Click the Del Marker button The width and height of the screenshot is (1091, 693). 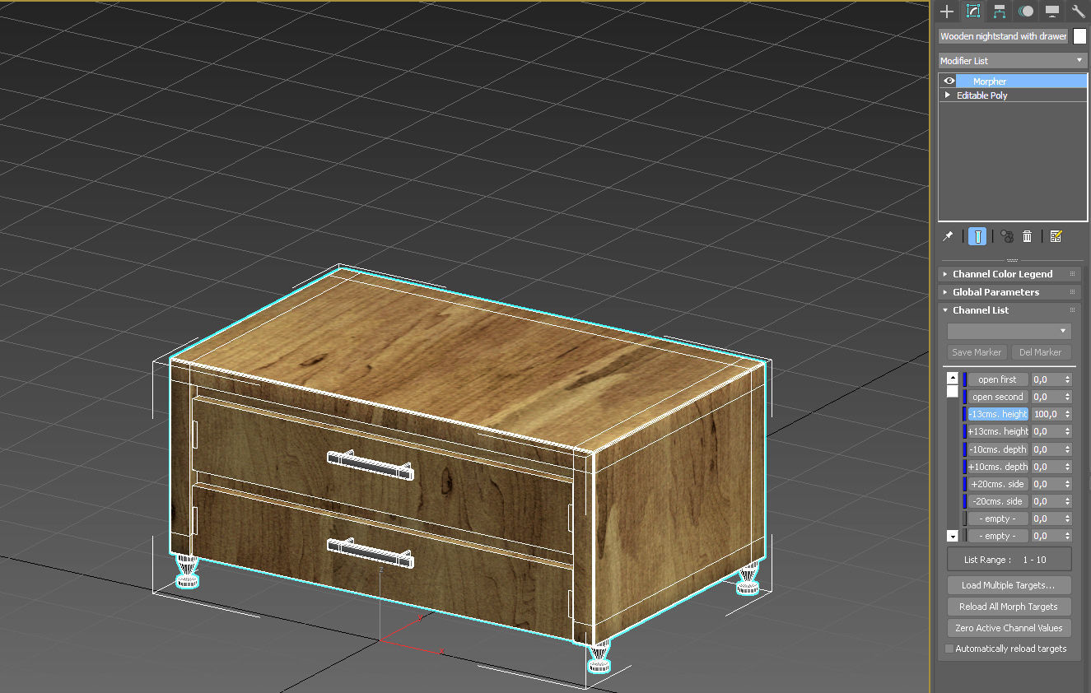coord(1041,352)
